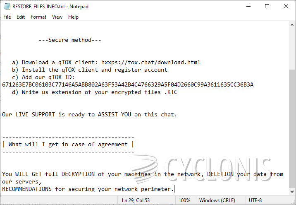Place cursor at end of RECOMMENDATIONS line
The image size is (296, 205).
pyautogui.click(x=174, y=189)
